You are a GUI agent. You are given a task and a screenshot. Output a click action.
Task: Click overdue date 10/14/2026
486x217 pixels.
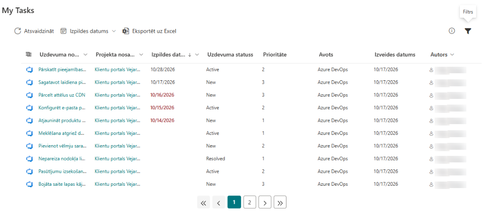click(x=163, y=120)
